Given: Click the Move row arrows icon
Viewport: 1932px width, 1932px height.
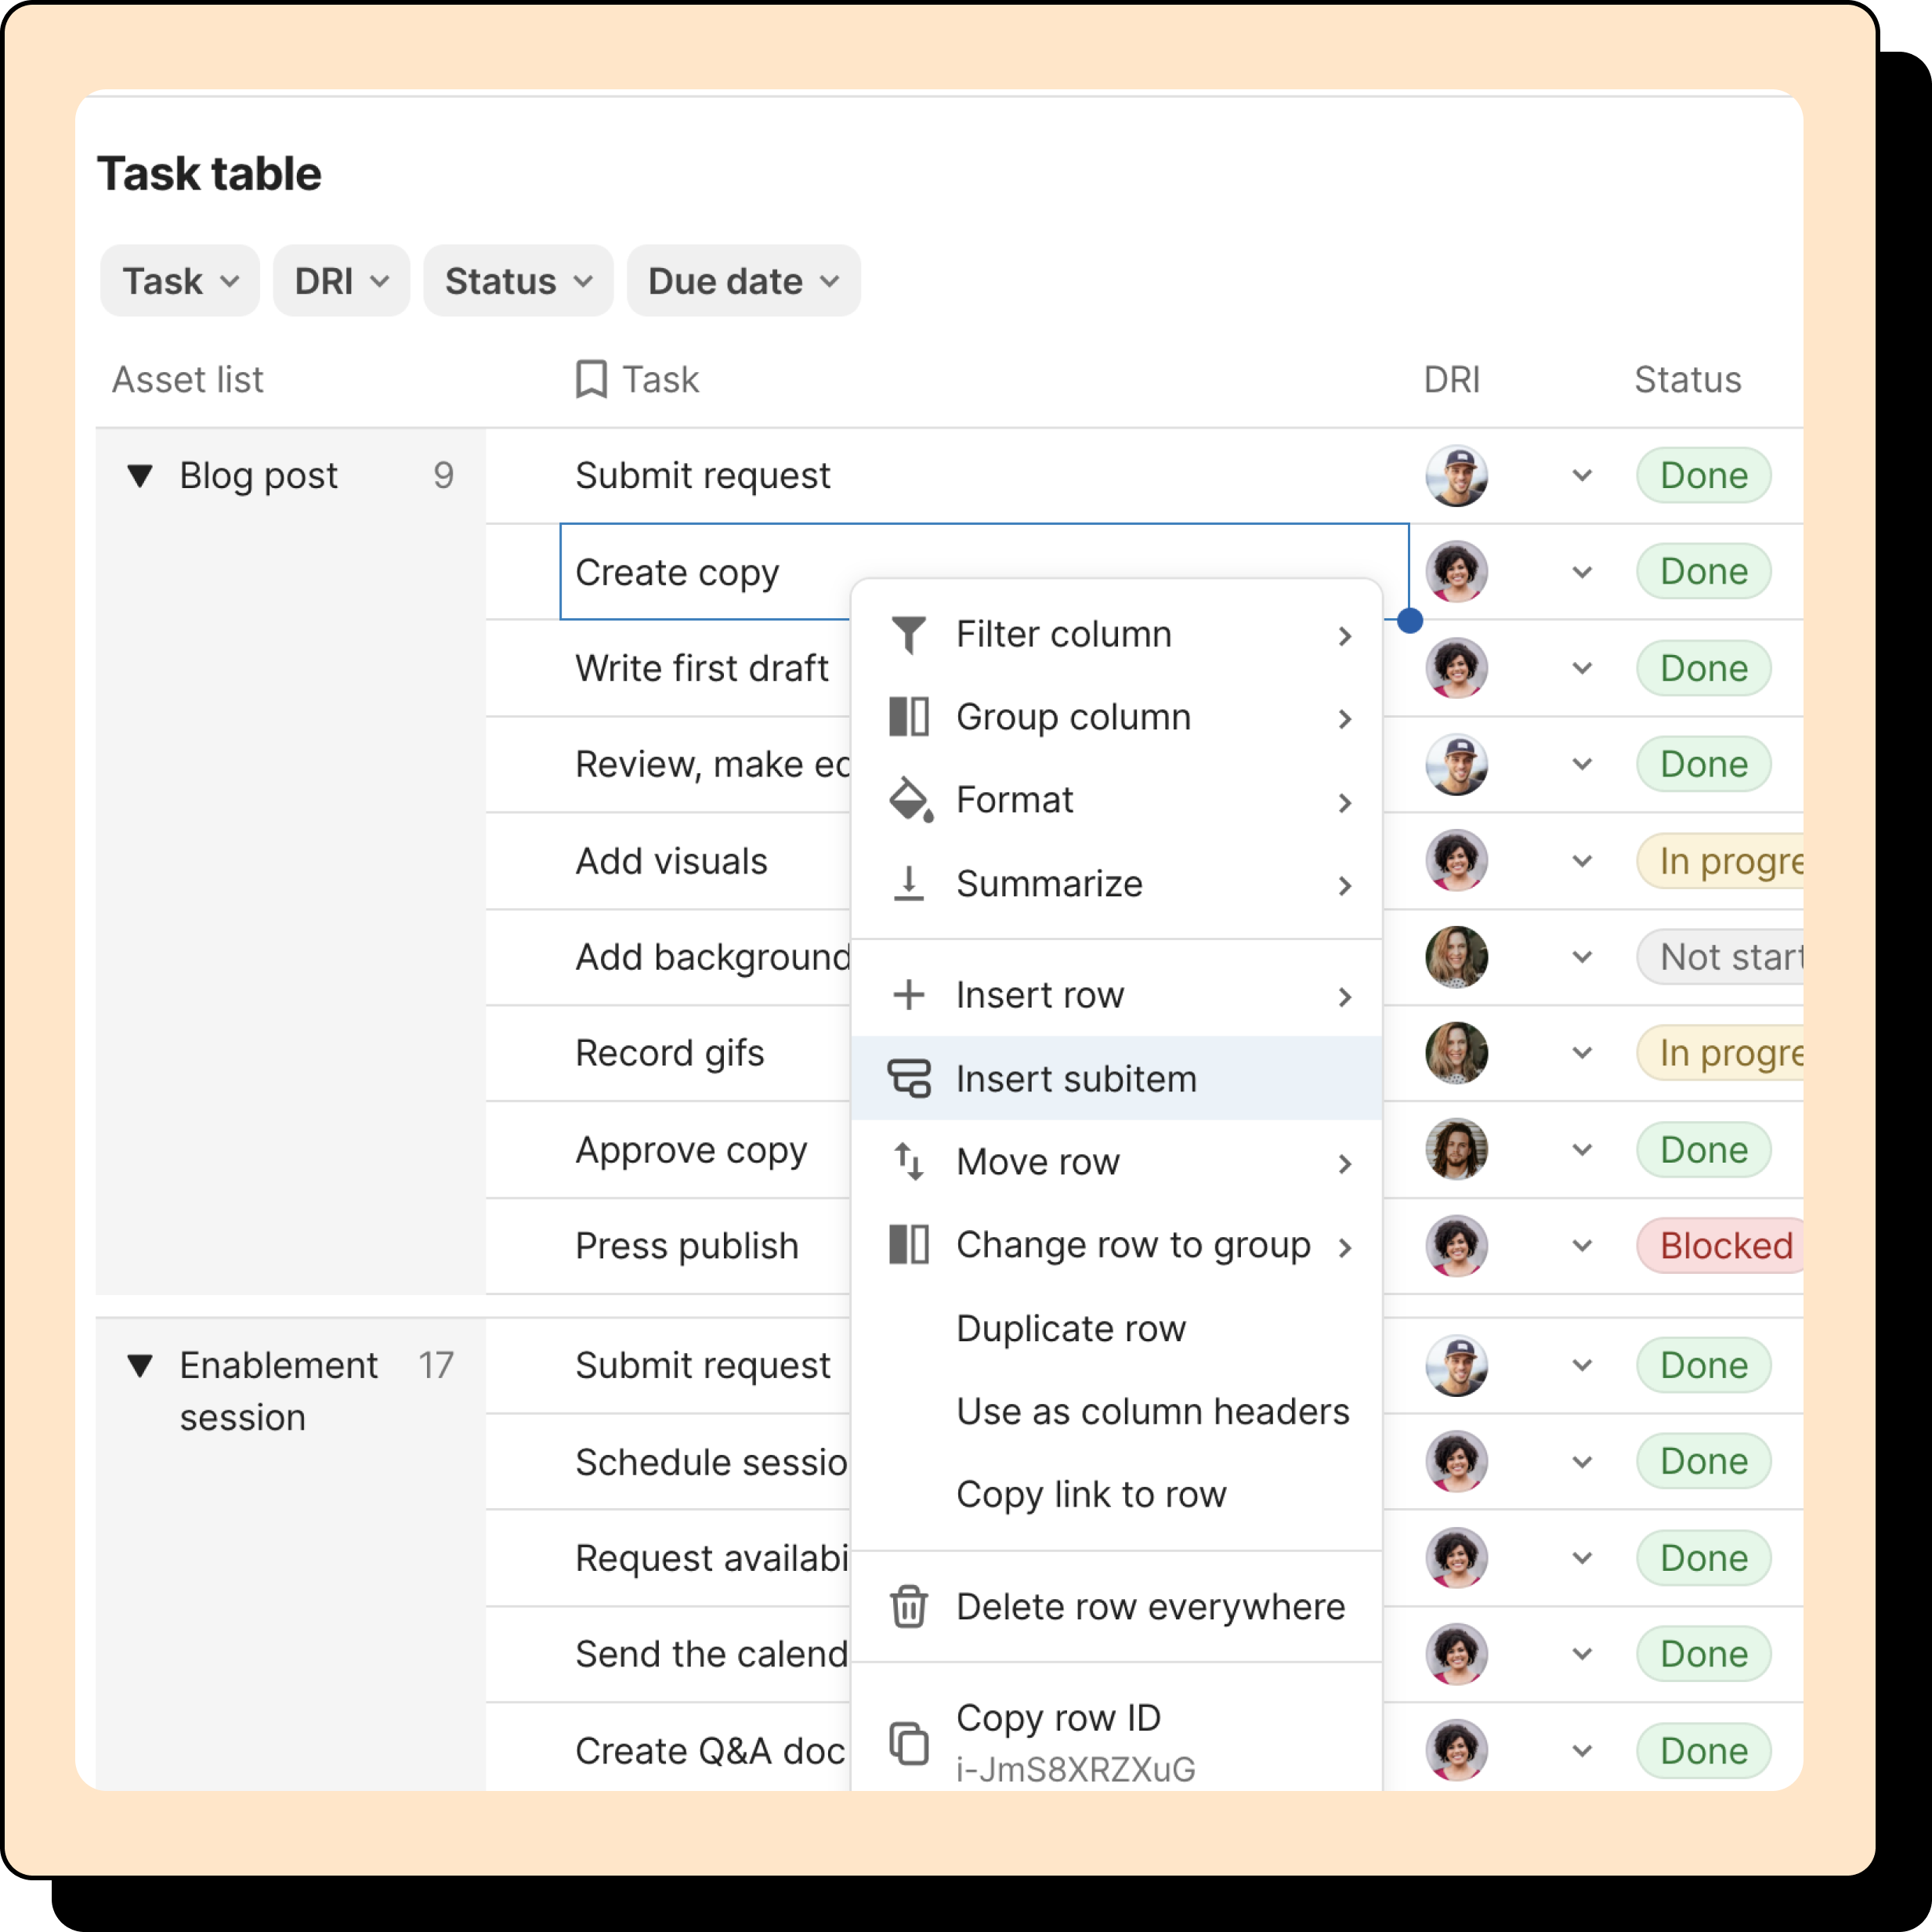Looking at the screenshot, I should click(x=908, y=1162).
